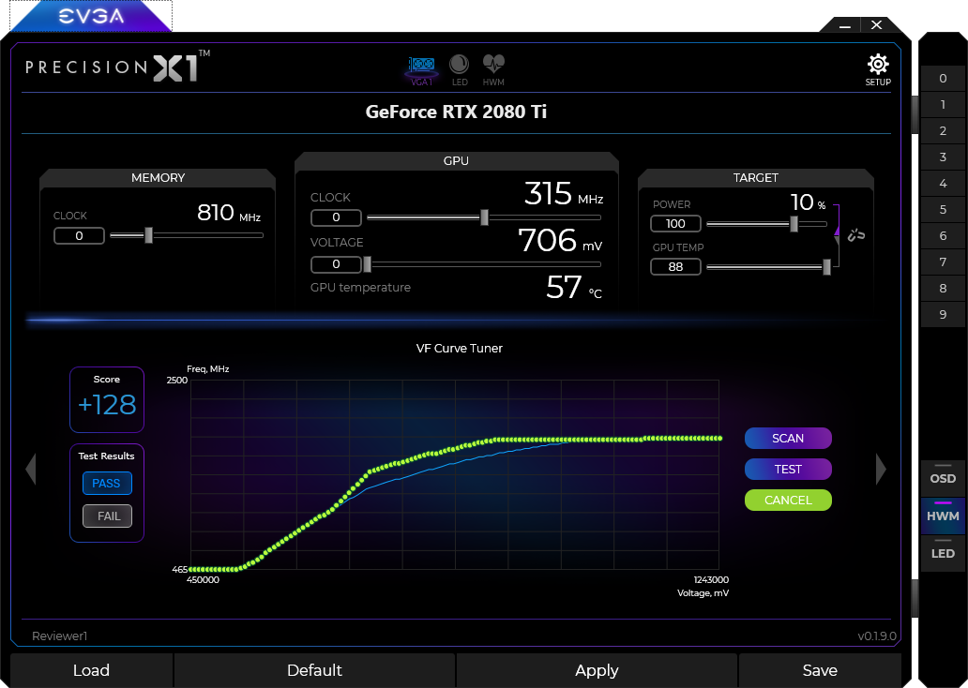Click the v0.1.9.0 version label
The width and height of the screenshot is (968, 688).
tap(877, 636)
